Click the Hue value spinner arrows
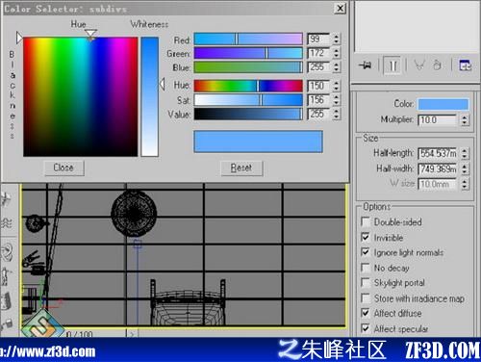The width and height of the screenshot is (481, 362). (336, 86)
